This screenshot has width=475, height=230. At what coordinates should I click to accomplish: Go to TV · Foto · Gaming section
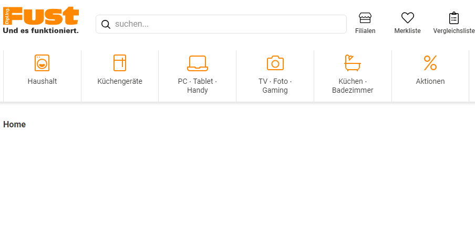(x=275, y=85)
